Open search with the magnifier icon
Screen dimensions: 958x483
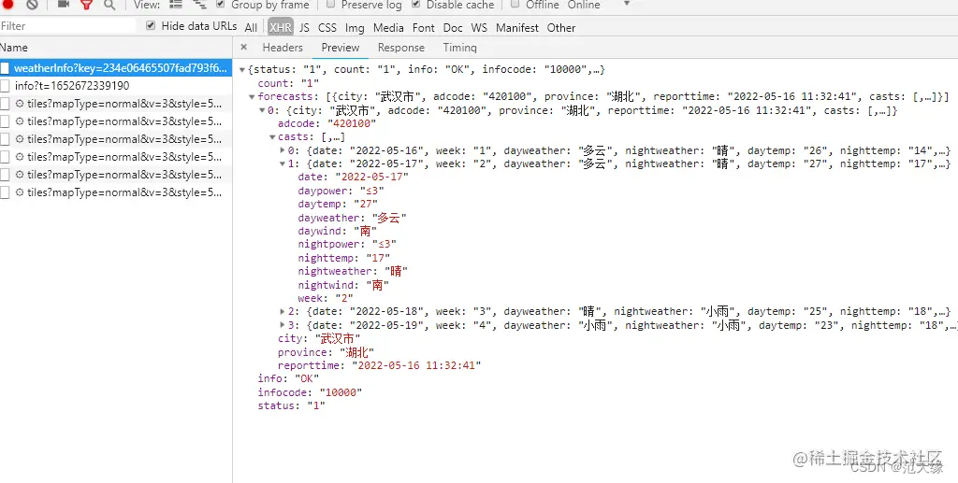[109, 5]
